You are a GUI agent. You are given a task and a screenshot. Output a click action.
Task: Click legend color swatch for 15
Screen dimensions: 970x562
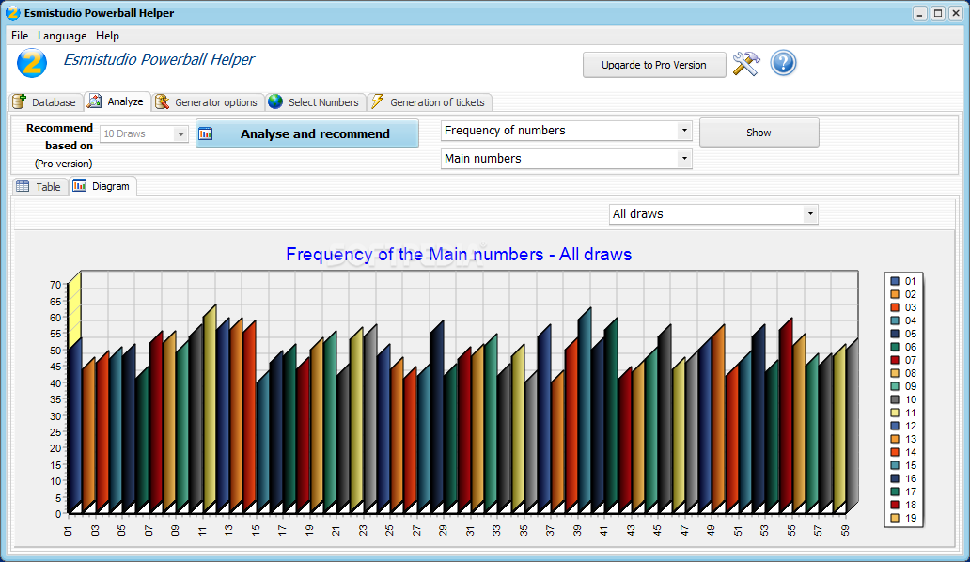pos(895,465)
